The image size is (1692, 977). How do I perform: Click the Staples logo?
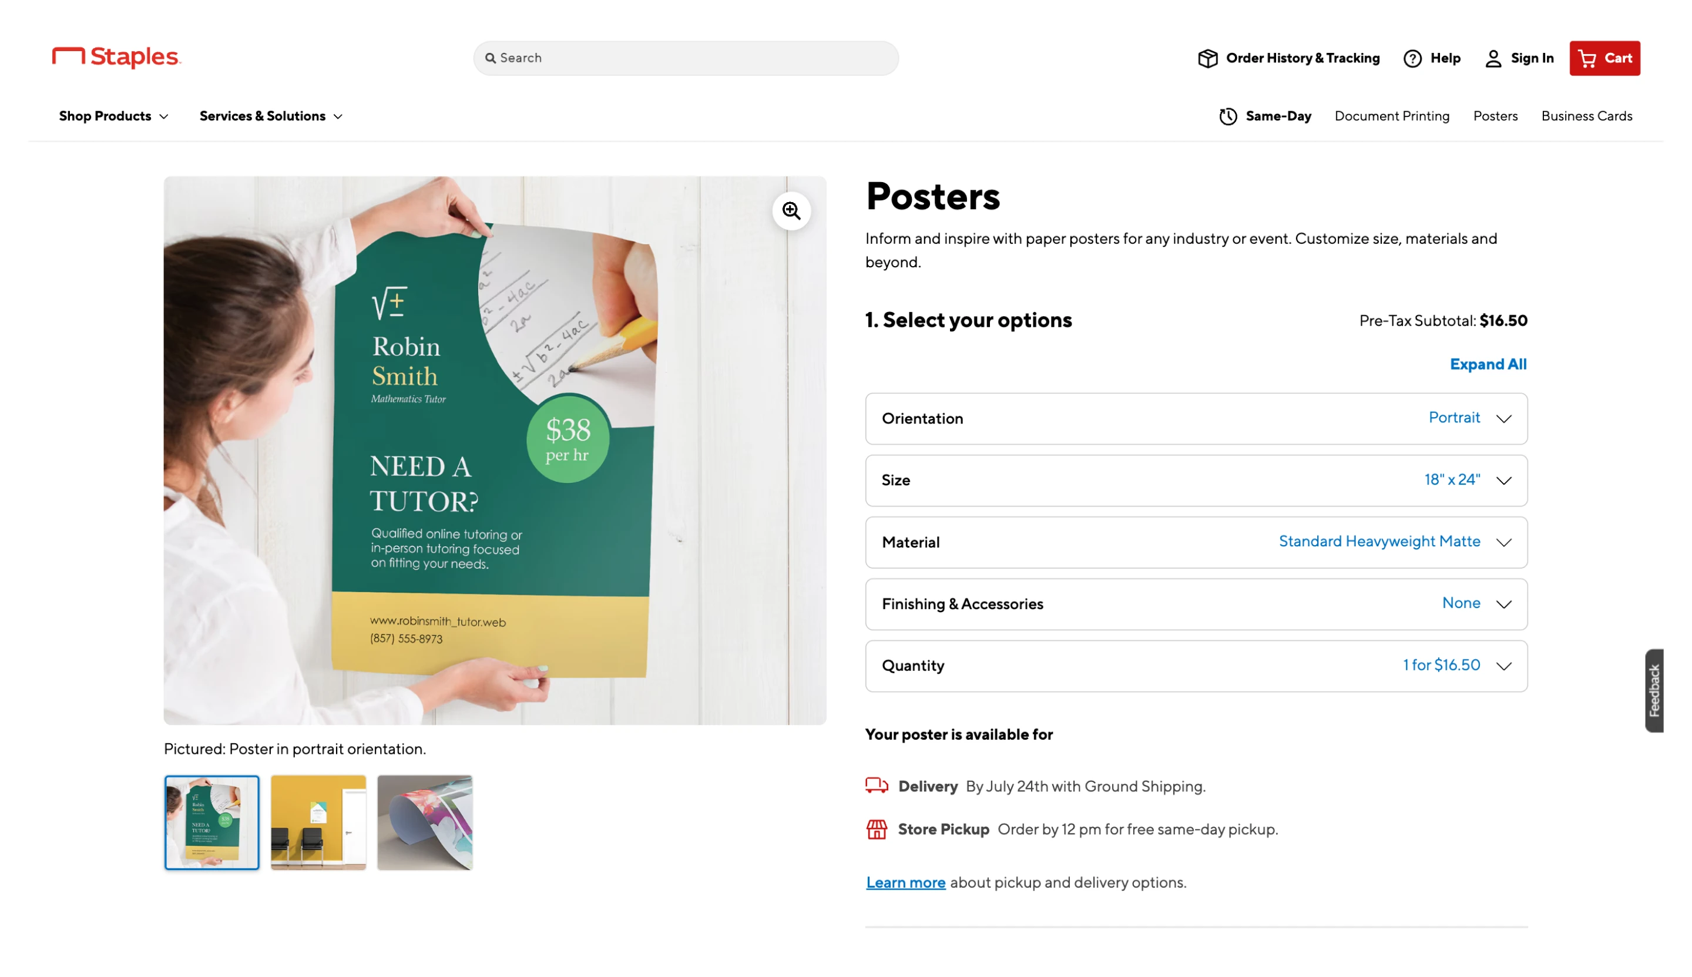pyautogui.click(x=116, y=57)
